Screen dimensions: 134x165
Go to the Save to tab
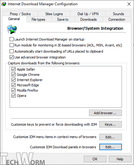point(63,20)
